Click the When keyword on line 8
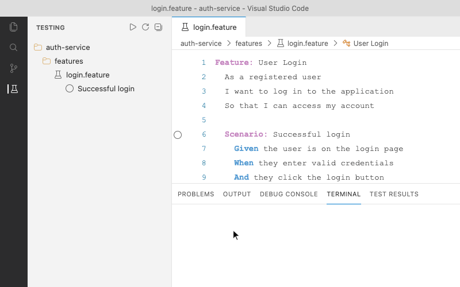This screenshot has width=460, height=287. (244, 163)
